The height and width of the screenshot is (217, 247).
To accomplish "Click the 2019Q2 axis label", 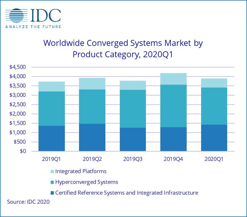I will tap(92, 159).
